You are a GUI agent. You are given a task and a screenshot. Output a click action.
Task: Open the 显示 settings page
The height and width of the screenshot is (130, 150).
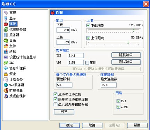(x=12, y=18)
